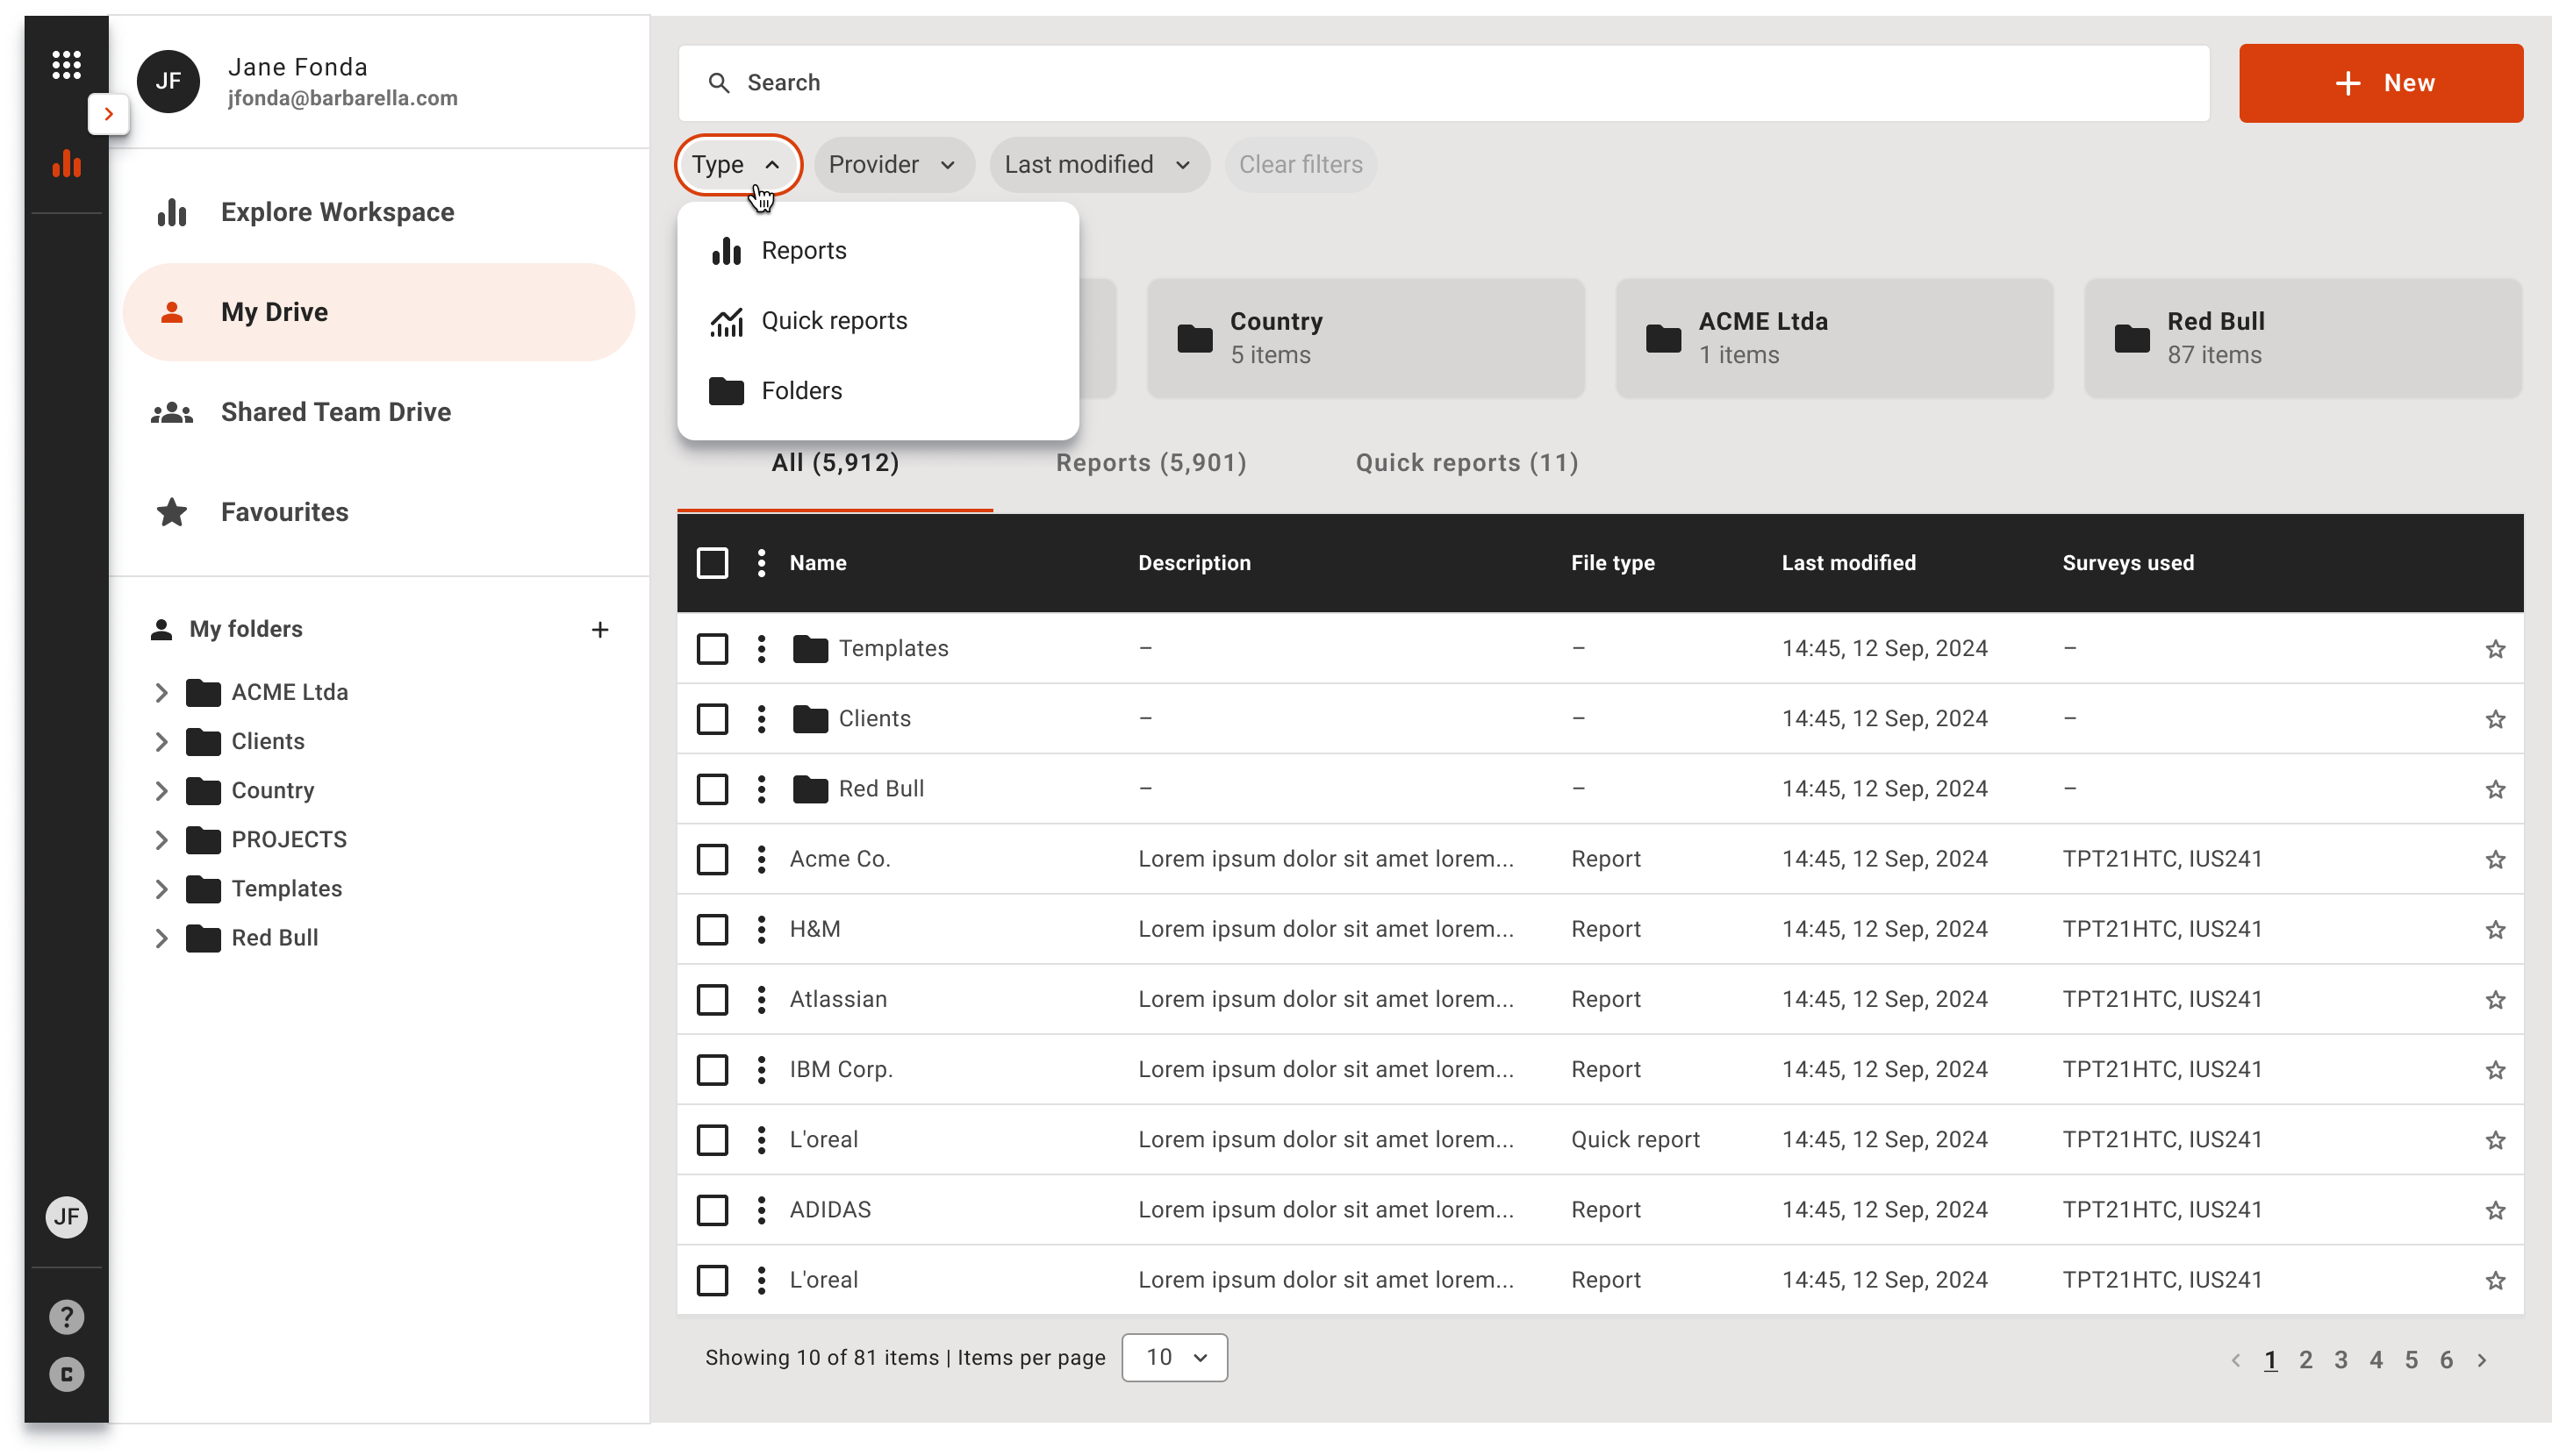The height and width of the screenshot is (1456, 2552).
Task: Open the apps grid launcher icon
Action: pyautogui.click(x=66, y=65)
